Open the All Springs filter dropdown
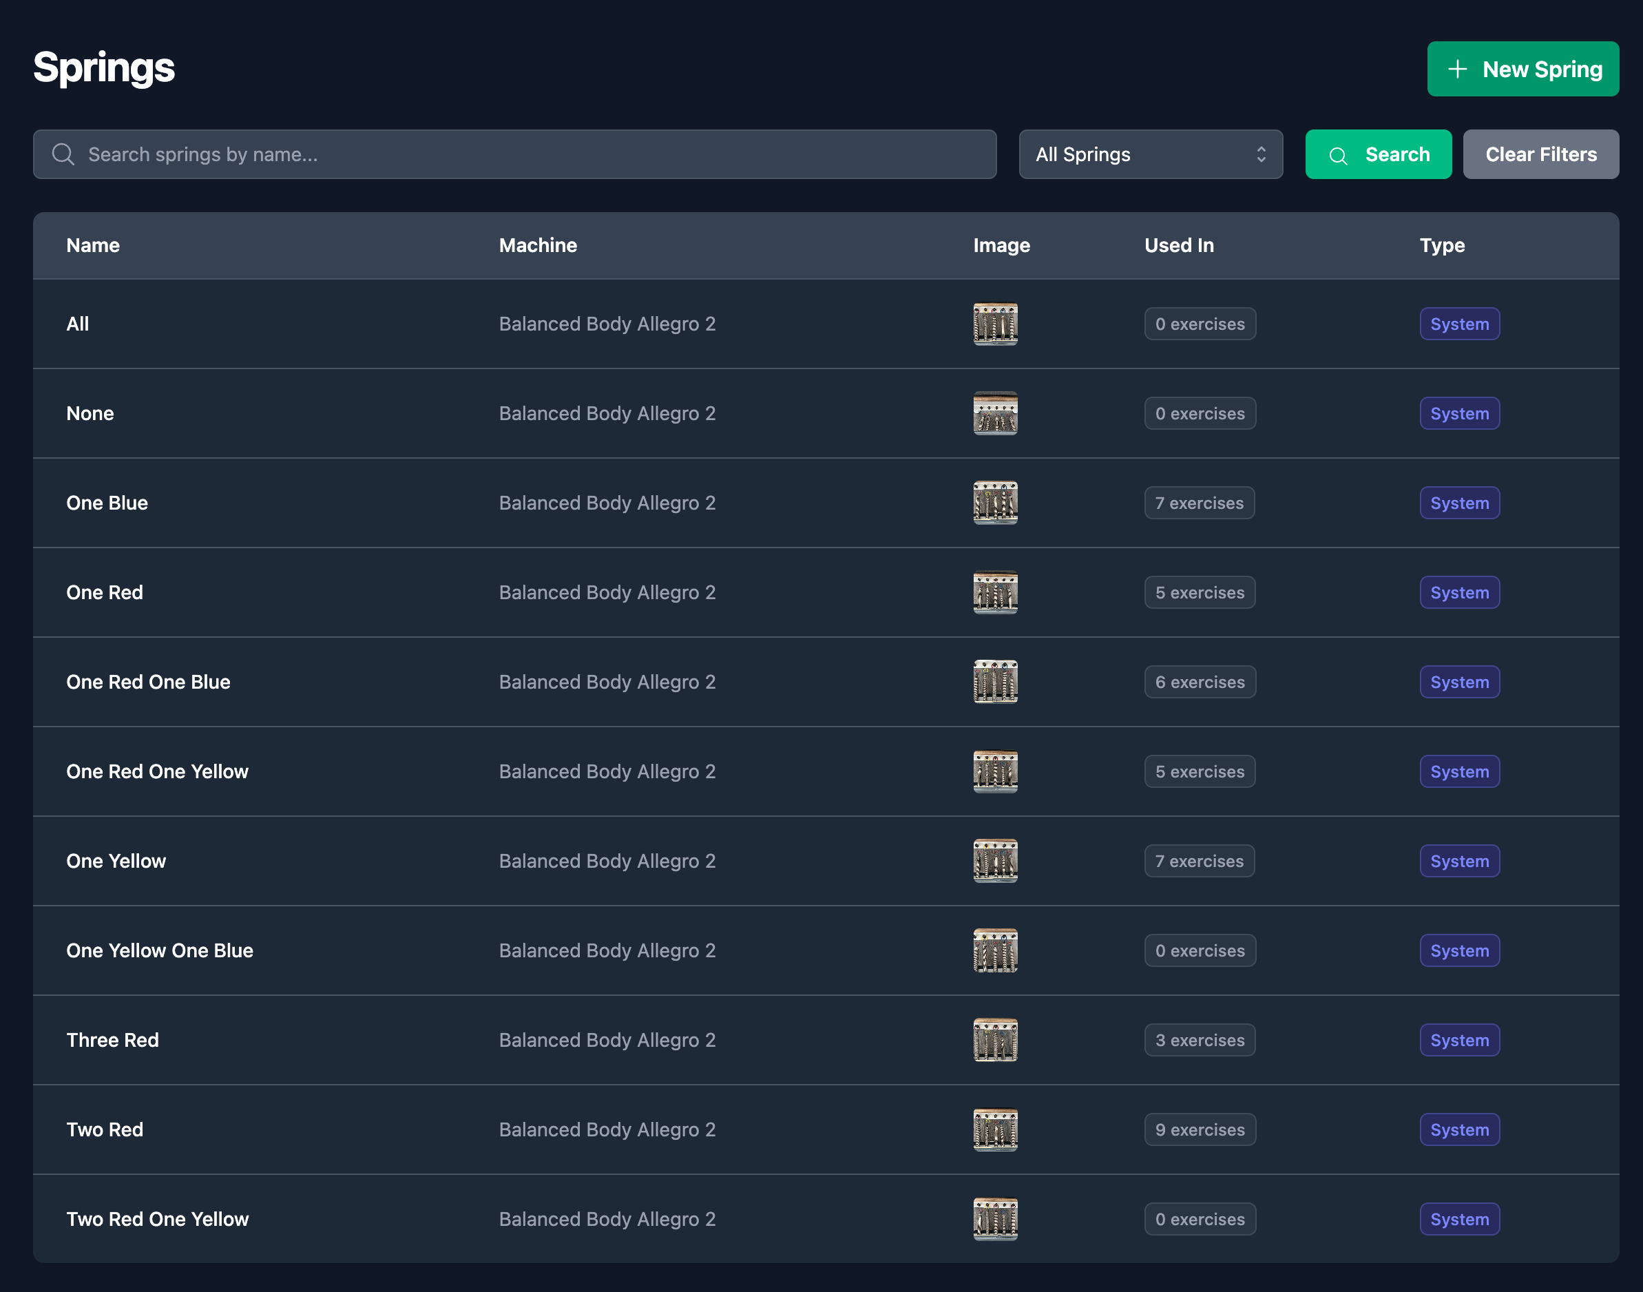This screenshot has height=1292, width=1643. 1150,154
